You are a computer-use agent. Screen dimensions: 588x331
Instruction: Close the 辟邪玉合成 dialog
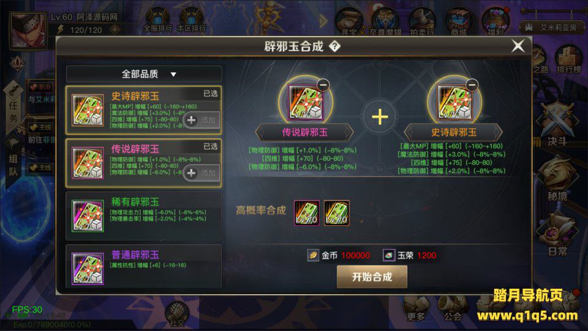click(x=518, y=46)
